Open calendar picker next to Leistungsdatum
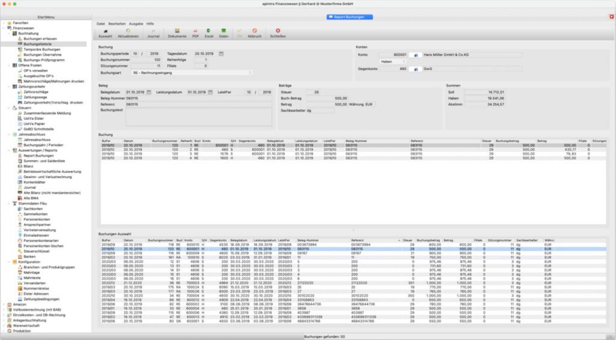The height and width of the screenshot is (340, 616). 210,92
